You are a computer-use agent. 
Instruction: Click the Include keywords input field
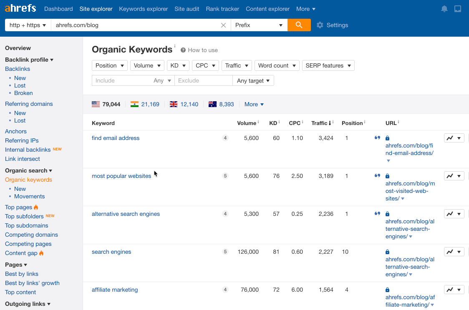[121, 80]
